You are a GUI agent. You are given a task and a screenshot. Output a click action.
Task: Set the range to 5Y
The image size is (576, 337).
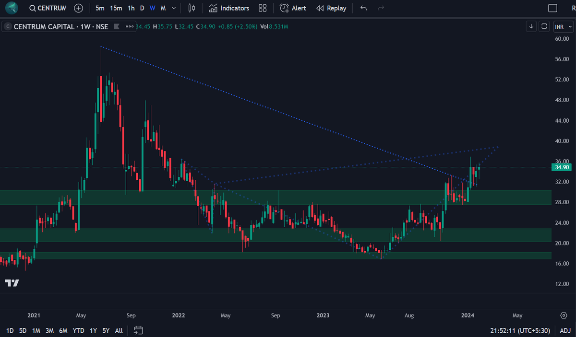coord(106,330)
